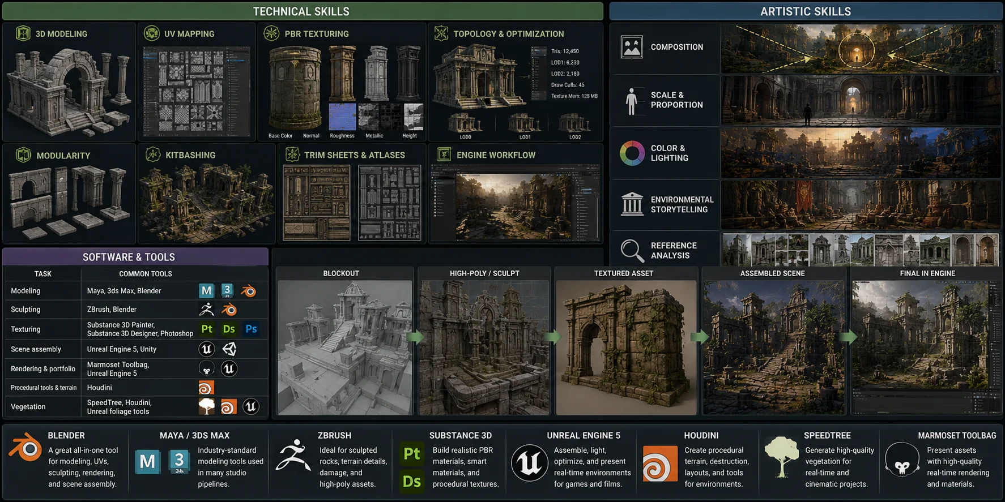
Task: Click the Marmoset icon in Rendering & portfolio row
Action: coord(207,369)
